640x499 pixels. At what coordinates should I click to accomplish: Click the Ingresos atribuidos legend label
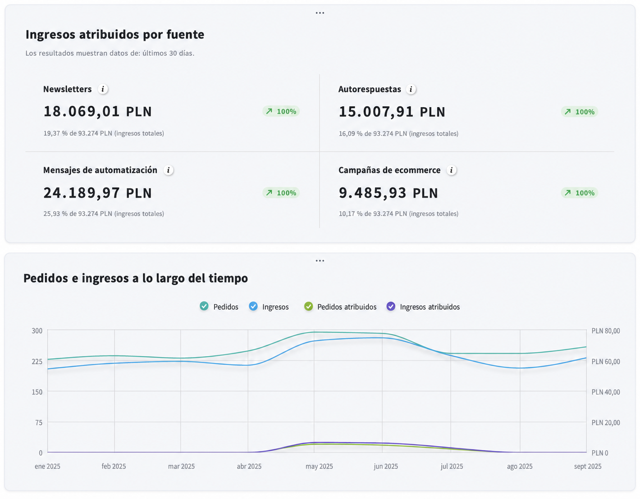click(430, 307)
